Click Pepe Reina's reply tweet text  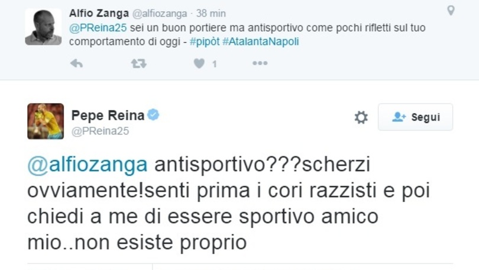click(237, 202)
